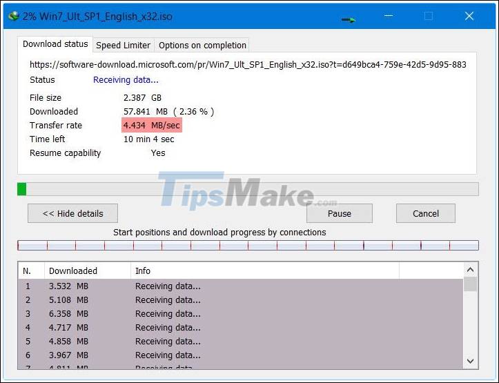The height and width of the screenshot is (383, 499).
Task: Click the connections list scrollbar thumb
Action: (x=470, y=284)
